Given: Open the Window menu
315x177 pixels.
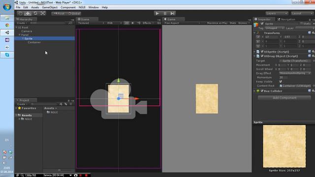Looking at the screenshot, I should pos(94,7).
